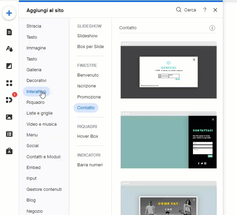237x215 pixels.
Task: Select the Promozione window type
Action: click(89, 97)
